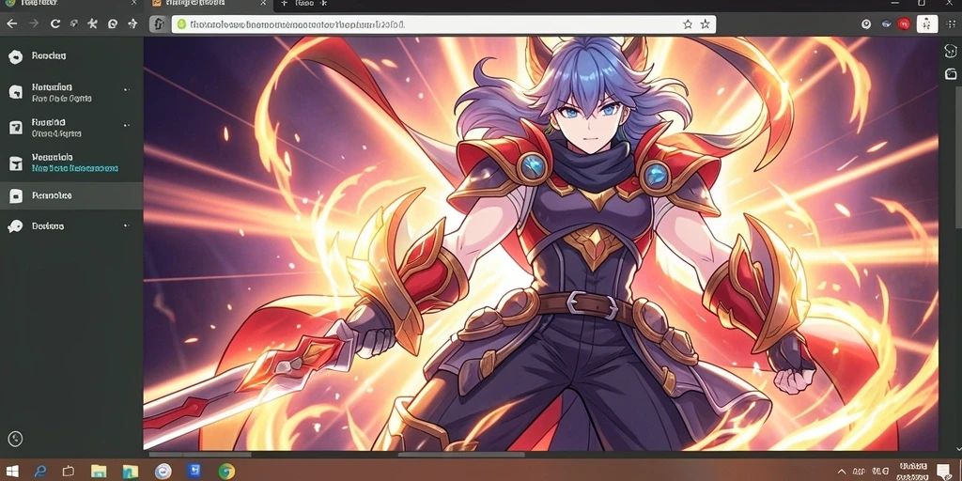Open the first File Explorer folder on the taskbar

point(99,472)
